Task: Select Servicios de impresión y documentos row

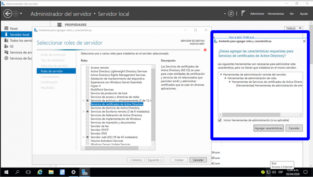Action: [113, 122]
